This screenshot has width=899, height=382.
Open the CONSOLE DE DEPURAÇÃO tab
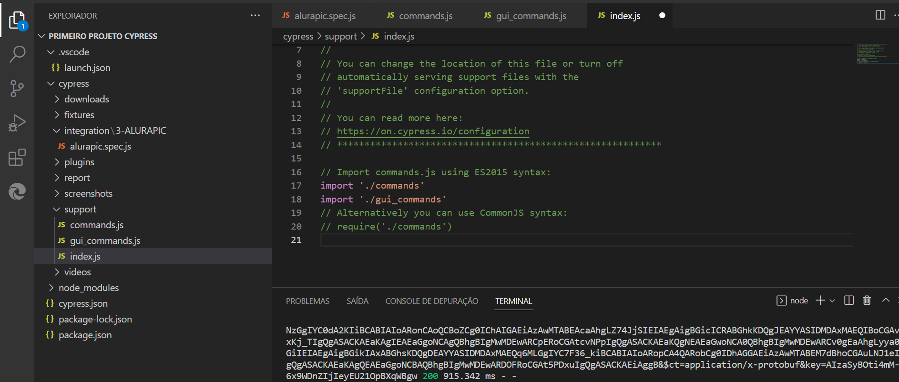click(x=432, y=301)
